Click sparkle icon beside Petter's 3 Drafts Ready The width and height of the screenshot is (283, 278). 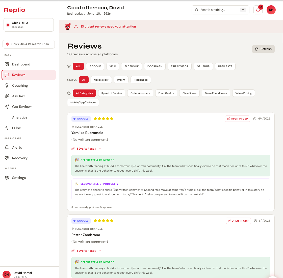pyautogui.click(x=73, y=251)
